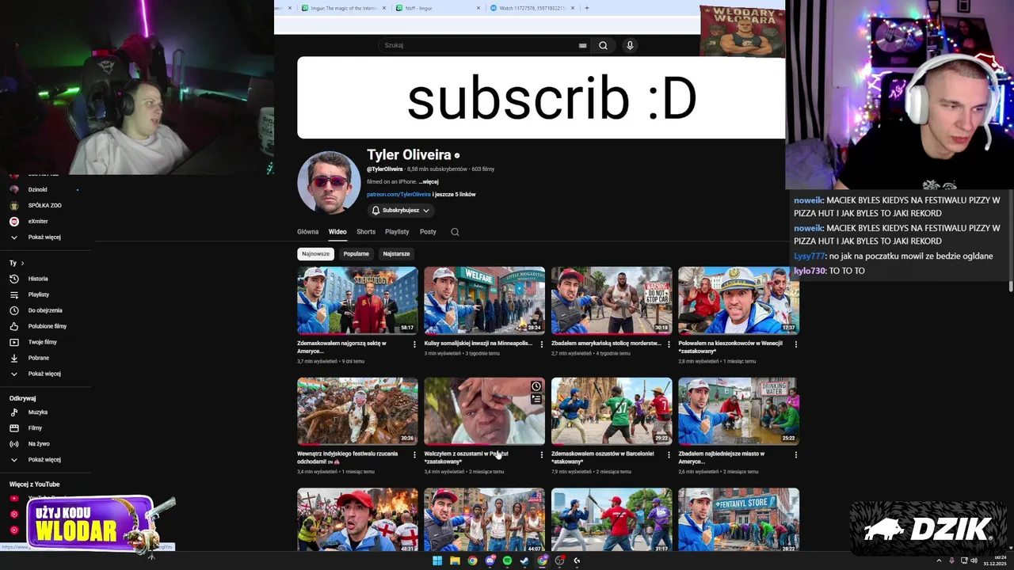Open options menu for najbiedniejsze miasto video
The image size is (1014, 570).
pyautogui.click(x=795, y=454)
